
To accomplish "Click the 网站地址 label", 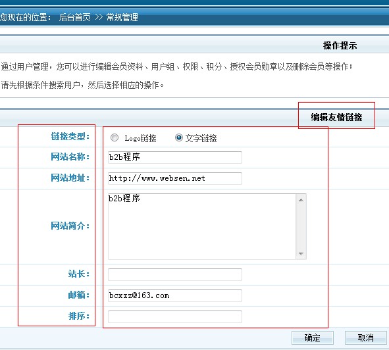I will [70, 178].
